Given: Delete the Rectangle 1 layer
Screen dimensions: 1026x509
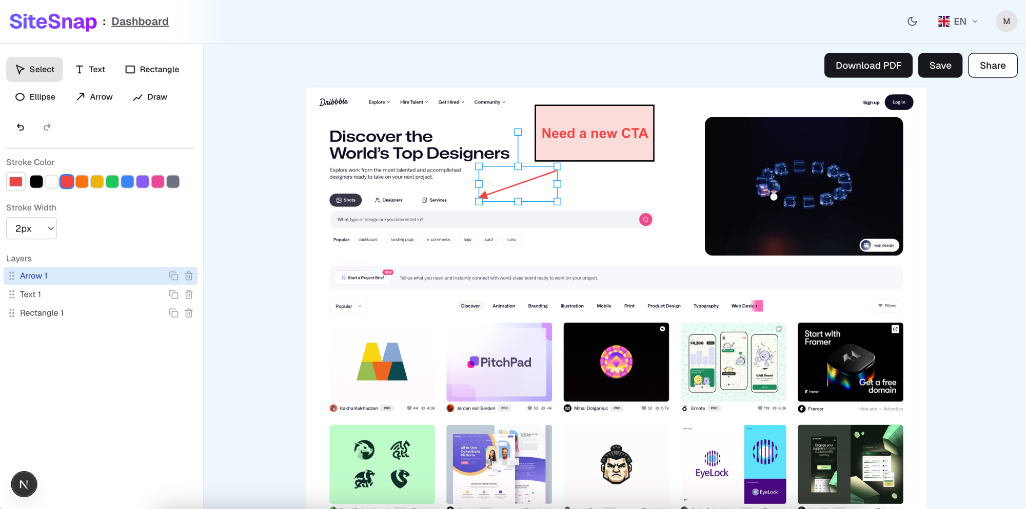Looking at the screenshot, I should [x=189, y=313].
